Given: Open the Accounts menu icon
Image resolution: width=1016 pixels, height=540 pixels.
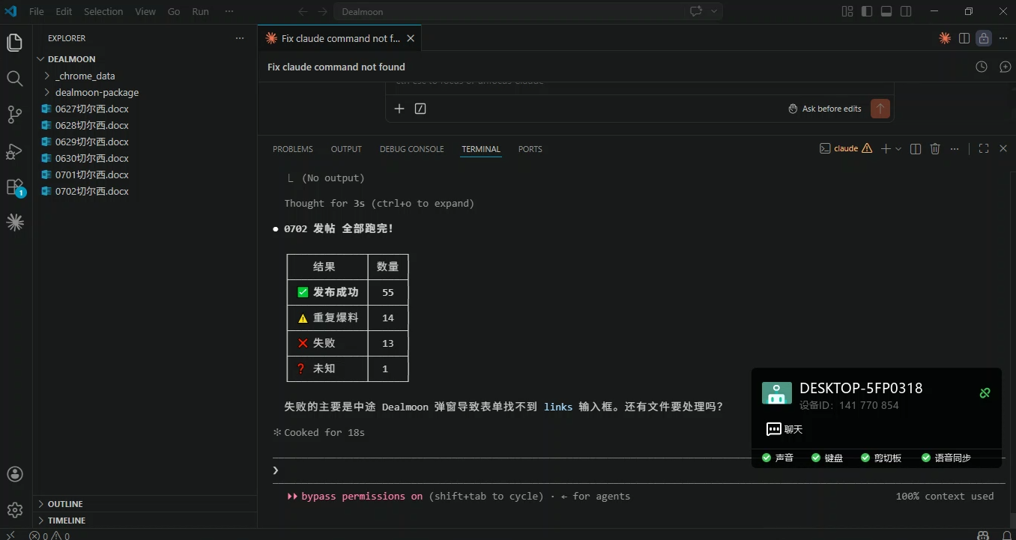Looking at the screenshot, I should point(15,474).
